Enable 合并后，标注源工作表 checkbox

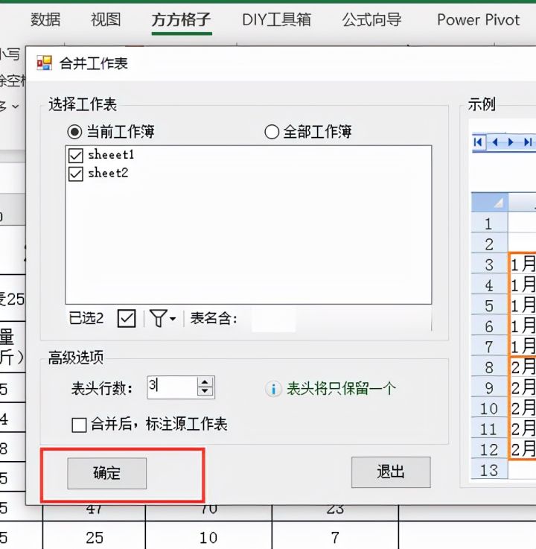tap(79, 425)
